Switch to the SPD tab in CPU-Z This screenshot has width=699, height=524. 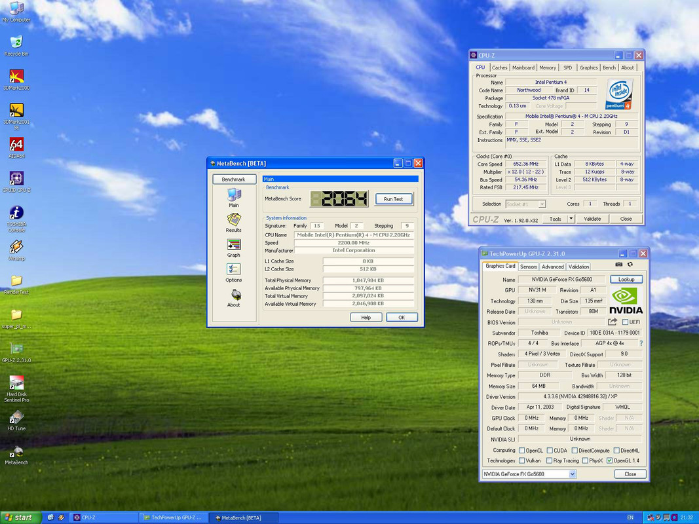click(x=567, y=67)
